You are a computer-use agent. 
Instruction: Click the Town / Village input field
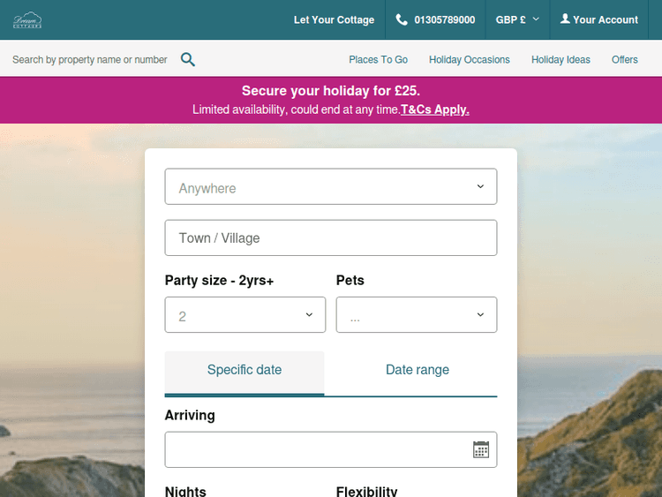331,238
